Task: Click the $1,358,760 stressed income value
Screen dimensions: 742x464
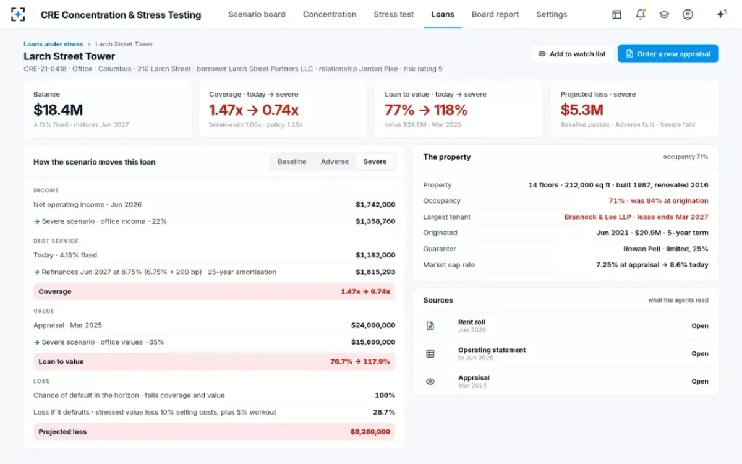Action: pyautogui.click(x=375, y=221)
